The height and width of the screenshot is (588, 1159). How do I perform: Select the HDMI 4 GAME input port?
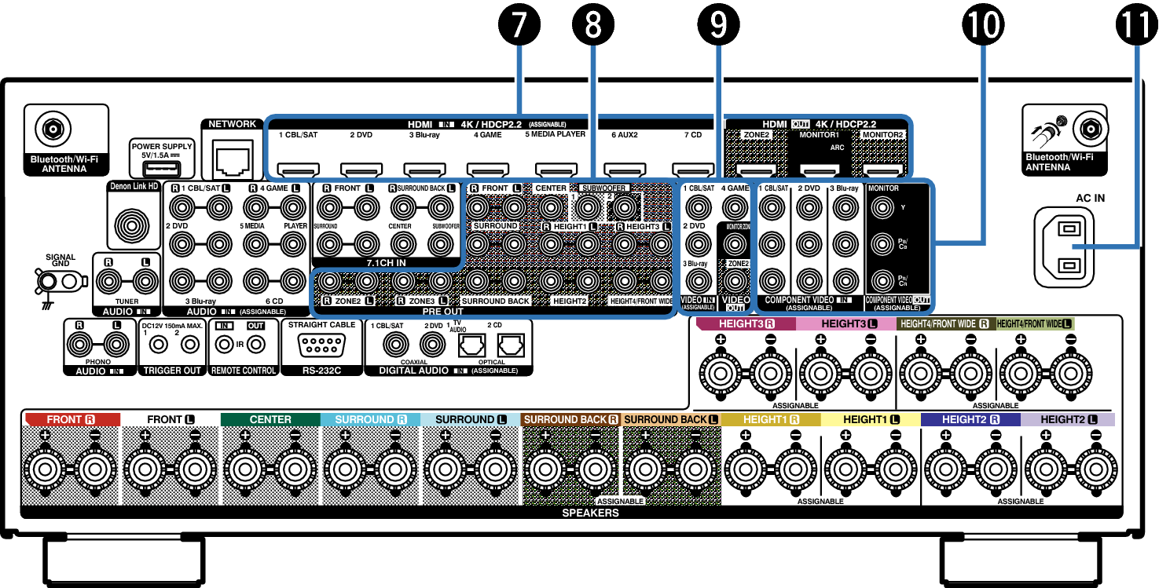486,168
